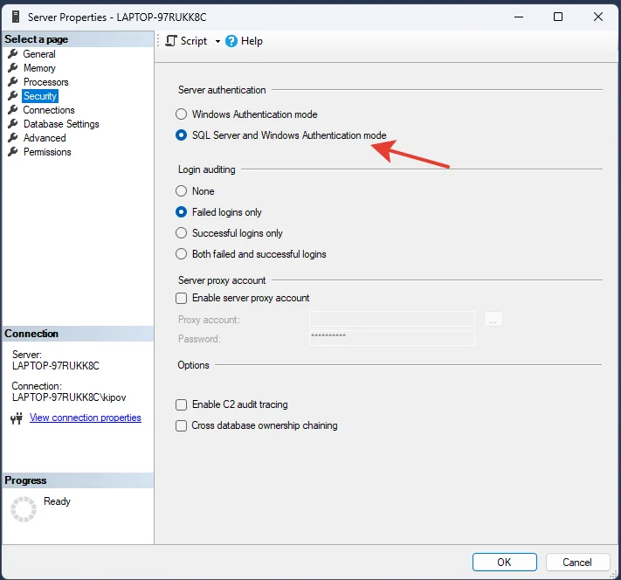Click the Script toolbar icon
621x580 pixels.
click(171, 41)
